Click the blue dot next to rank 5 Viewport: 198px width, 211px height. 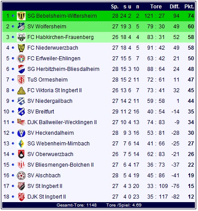(x=13, y=59)
